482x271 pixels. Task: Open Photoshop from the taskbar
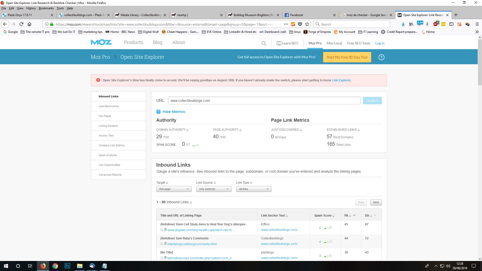67,266
